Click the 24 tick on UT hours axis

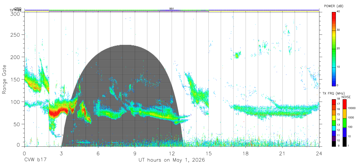[x=319, y=153]
